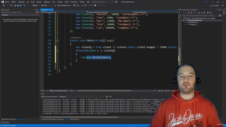Pin the Solution Explorer with the pin icon
226x127 pixels.
tap(219, 10)
